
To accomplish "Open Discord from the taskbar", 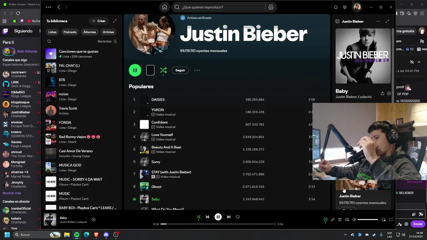I will coord(106,235).
